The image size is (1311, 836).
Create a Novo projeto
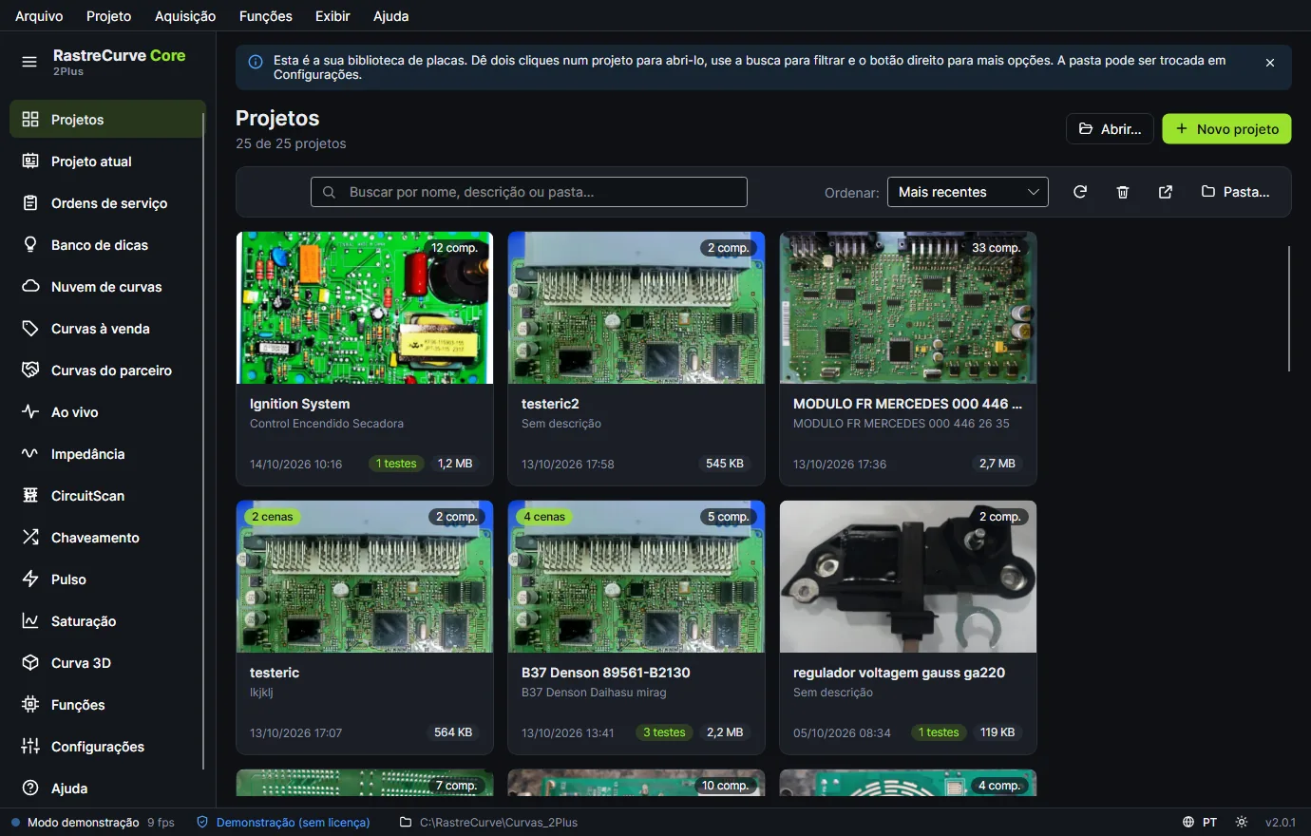pos(1226,129)
